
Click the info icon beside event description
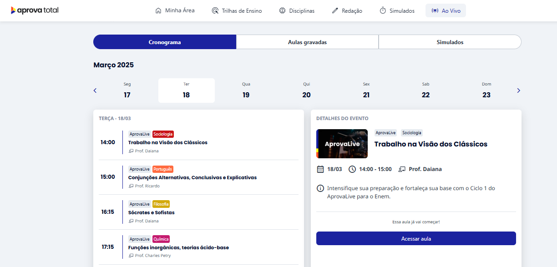coord(320,188)
